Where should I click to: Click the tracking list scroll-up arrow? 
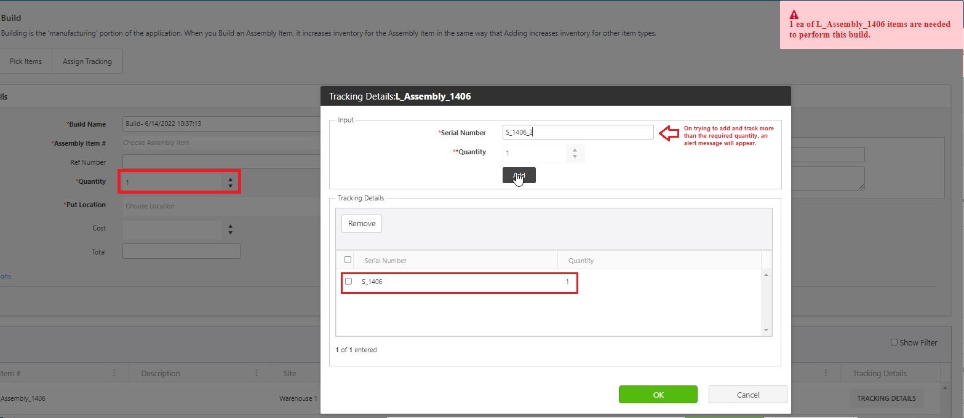(x=766, y=275)
